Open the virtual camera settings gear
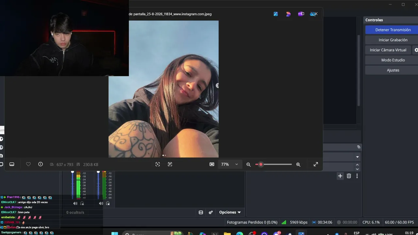The height and width of the screenshot is (235, 418). coord(416,50)
